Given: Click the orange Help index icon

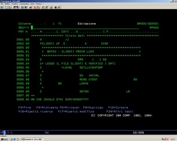Looking at the screenshot, I should pos(59,7).
